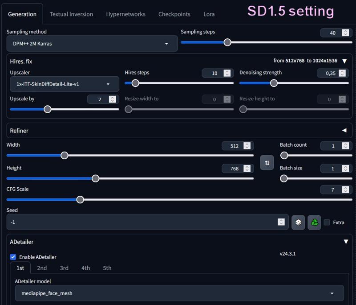356x305 pixels.
Task: Open the Sampling method dropdown
Action: (92, 44)
